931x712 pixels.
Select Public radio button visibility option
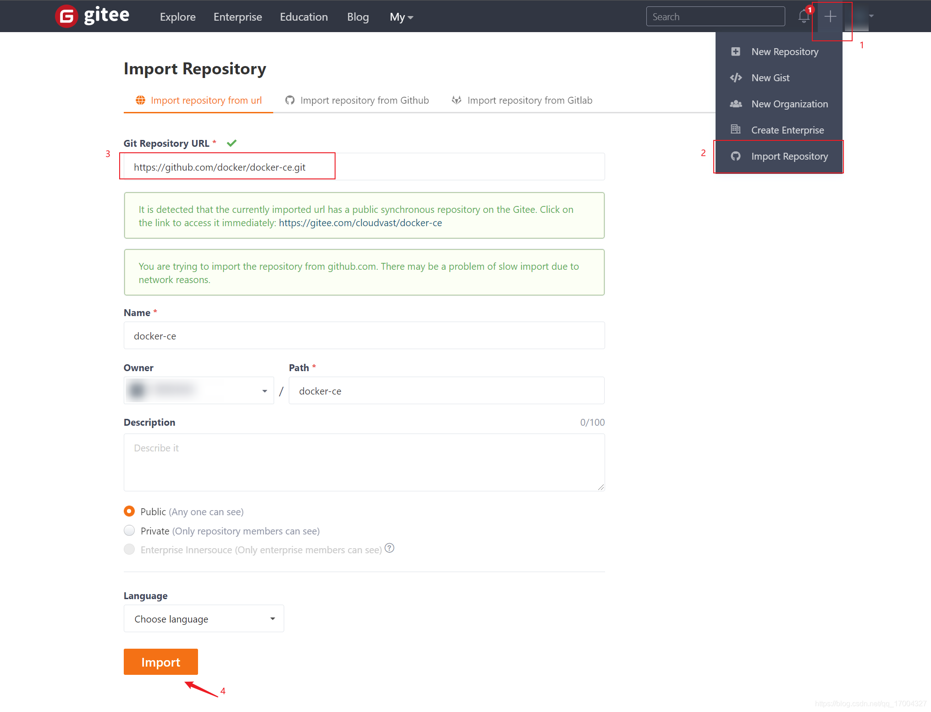point(129,512)
